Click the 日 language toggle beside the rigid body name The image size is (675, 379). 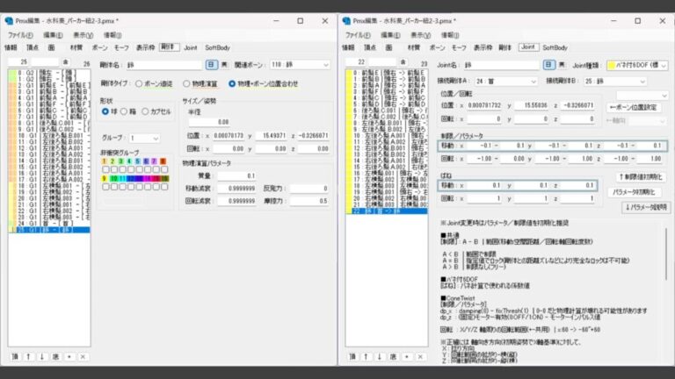point(211,65)
